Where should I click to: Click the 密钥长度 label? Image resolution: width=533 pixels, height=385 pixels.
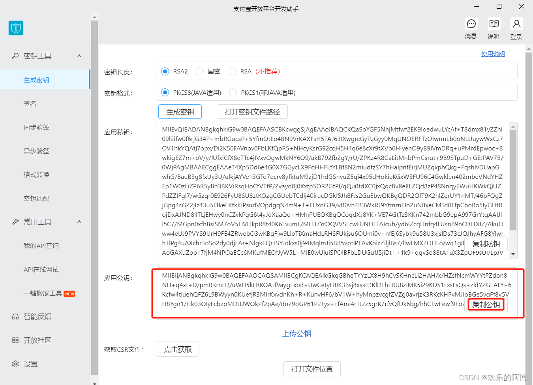(118, 72)
